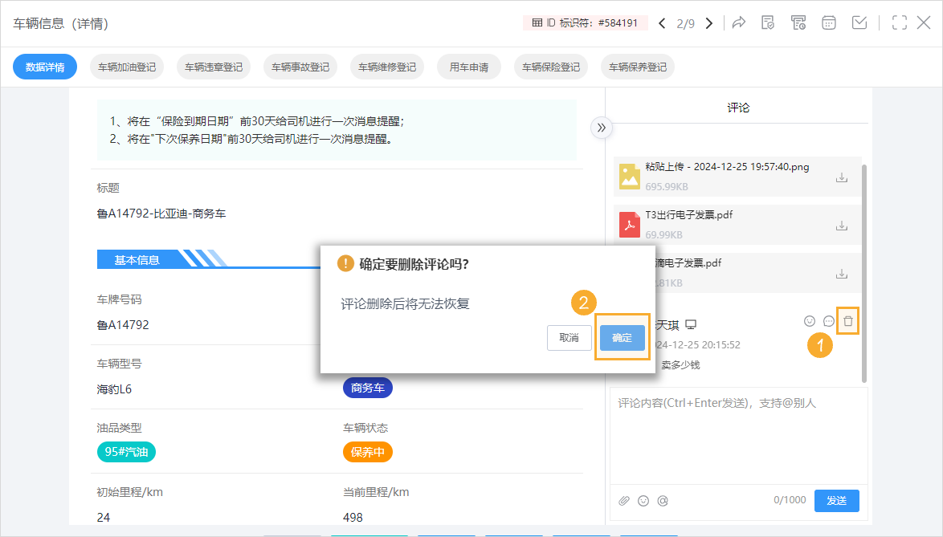943x537 pixels.
Task: Add a smiley reaction to 天琪's comment
Action: coord(809,320)
